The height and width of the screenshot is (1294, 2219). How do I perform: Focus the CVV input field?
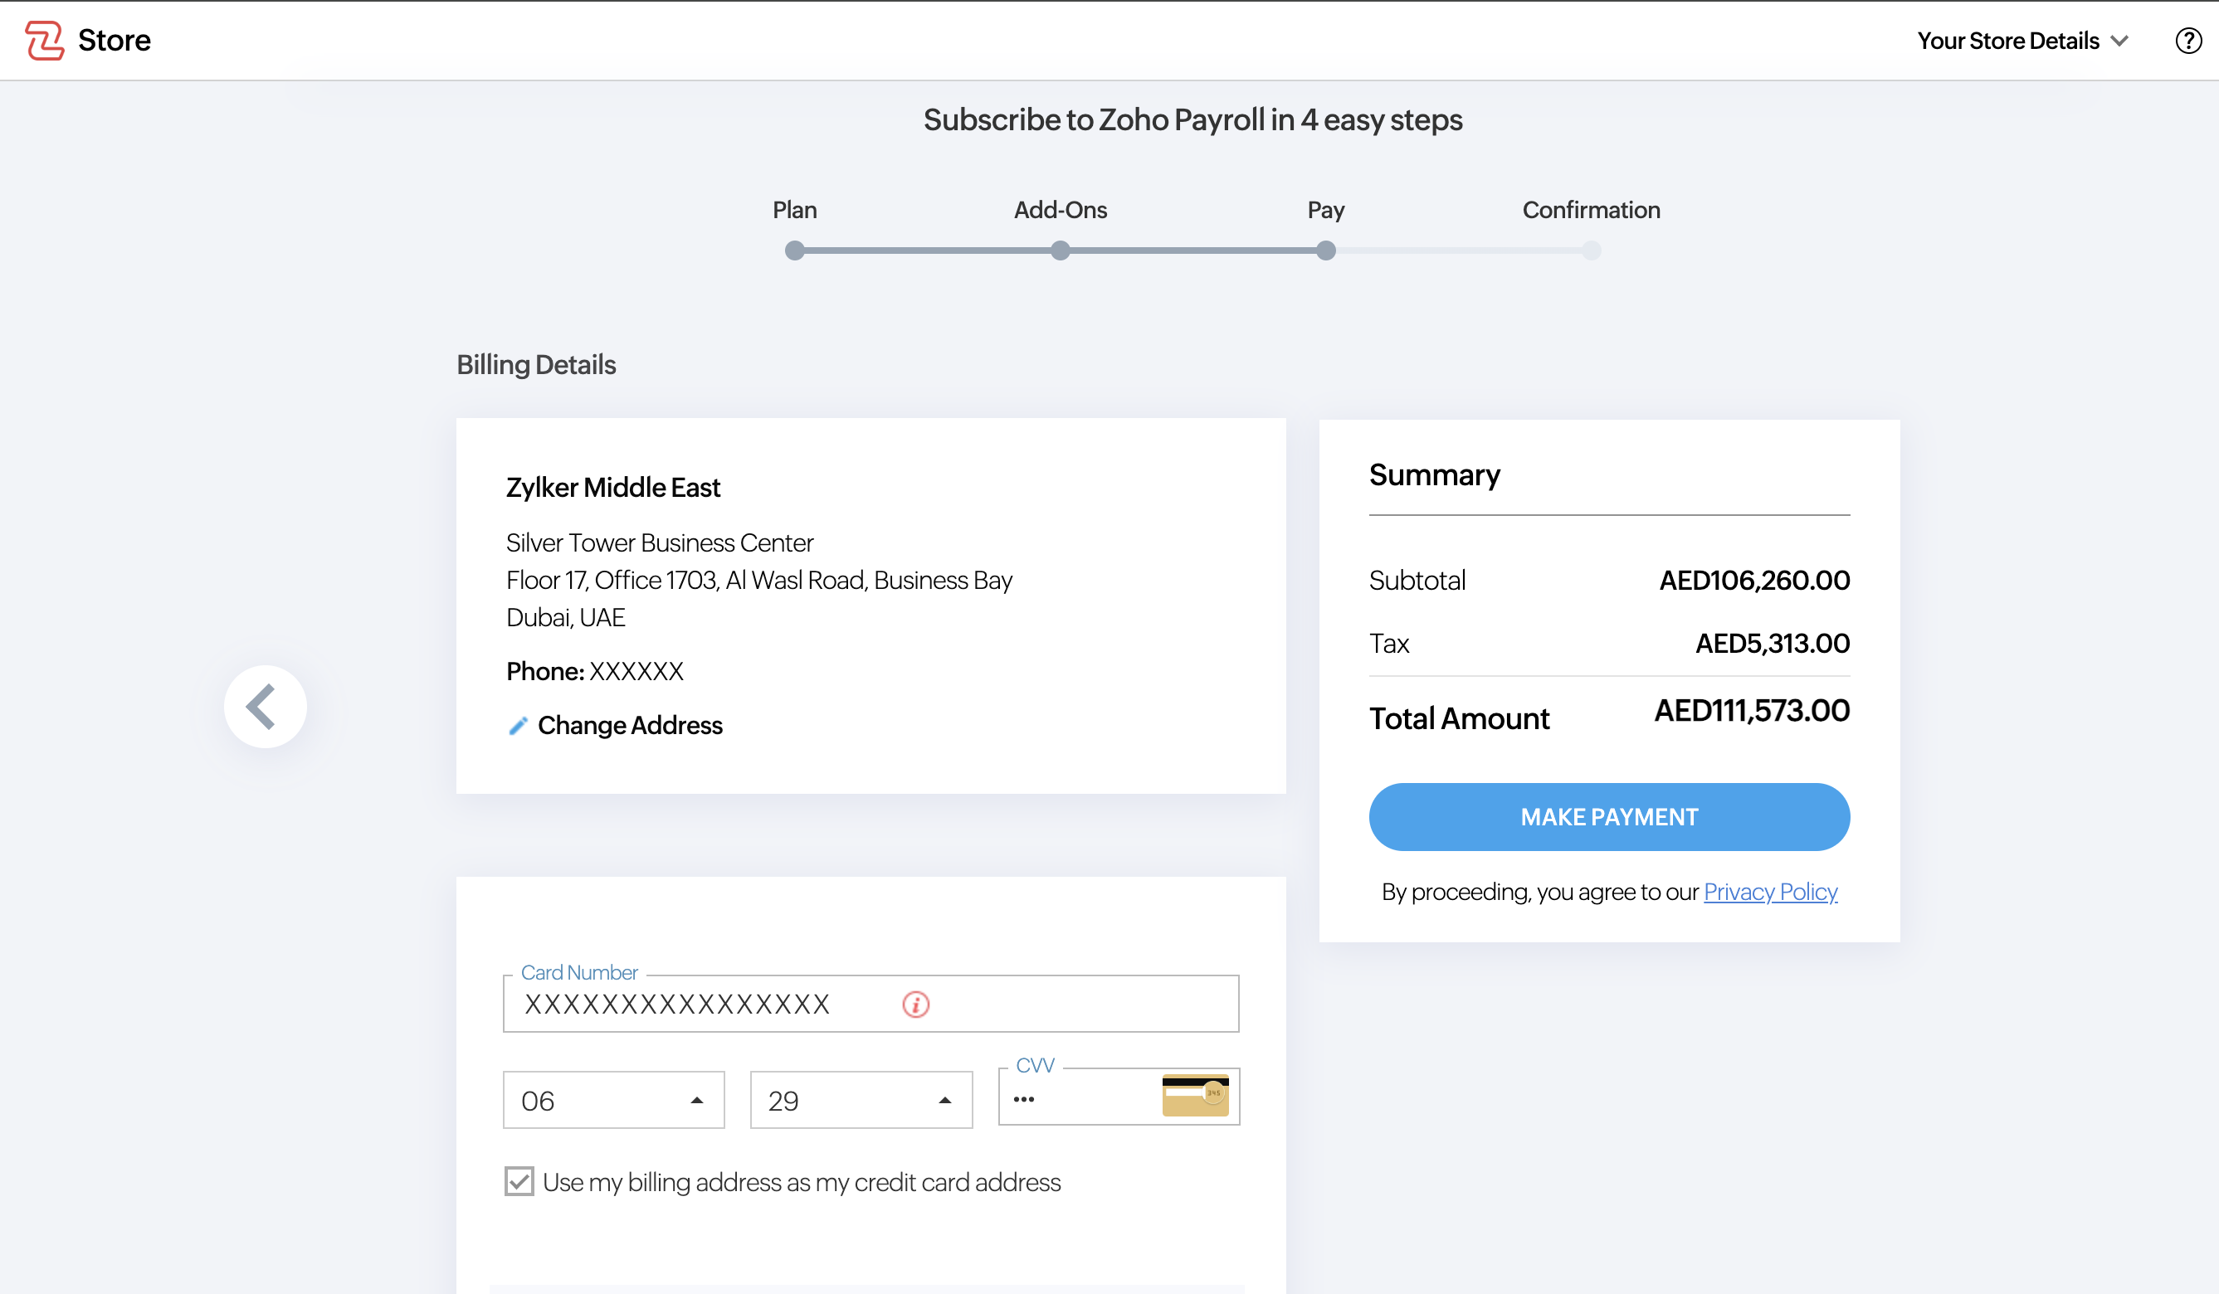click(x=1079, y=1098)
